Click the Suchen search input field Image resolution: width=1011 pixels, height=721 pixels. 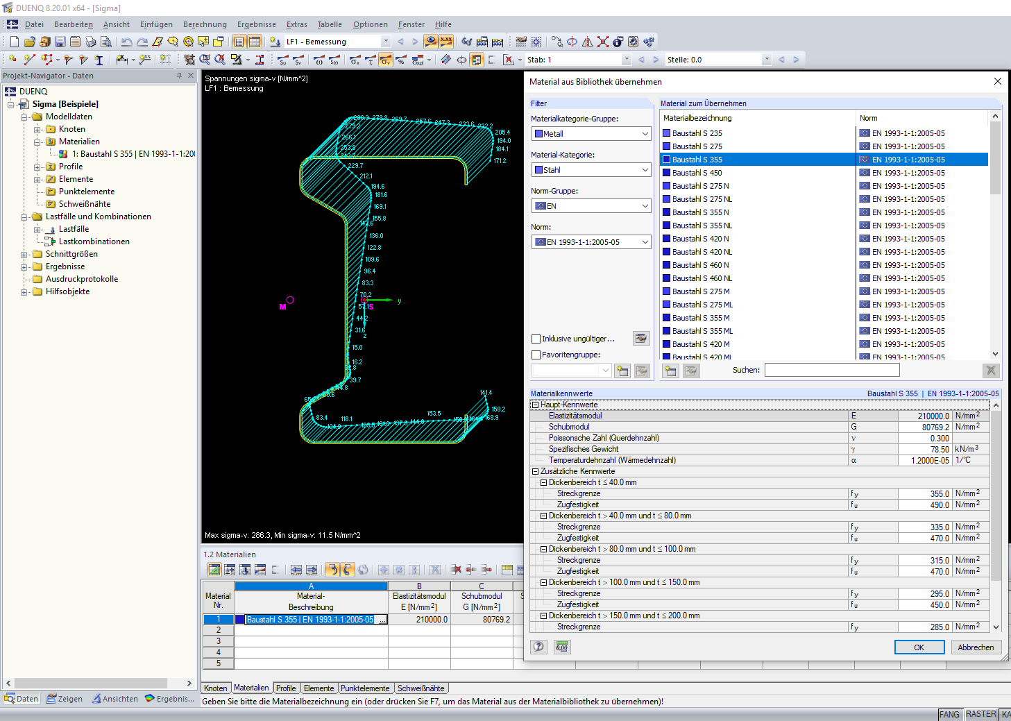click(831, 371)
